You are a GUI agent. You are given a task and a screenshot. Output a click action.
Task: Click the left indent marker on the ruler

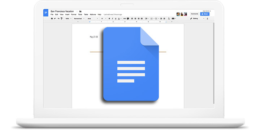[x=90, y=22]
